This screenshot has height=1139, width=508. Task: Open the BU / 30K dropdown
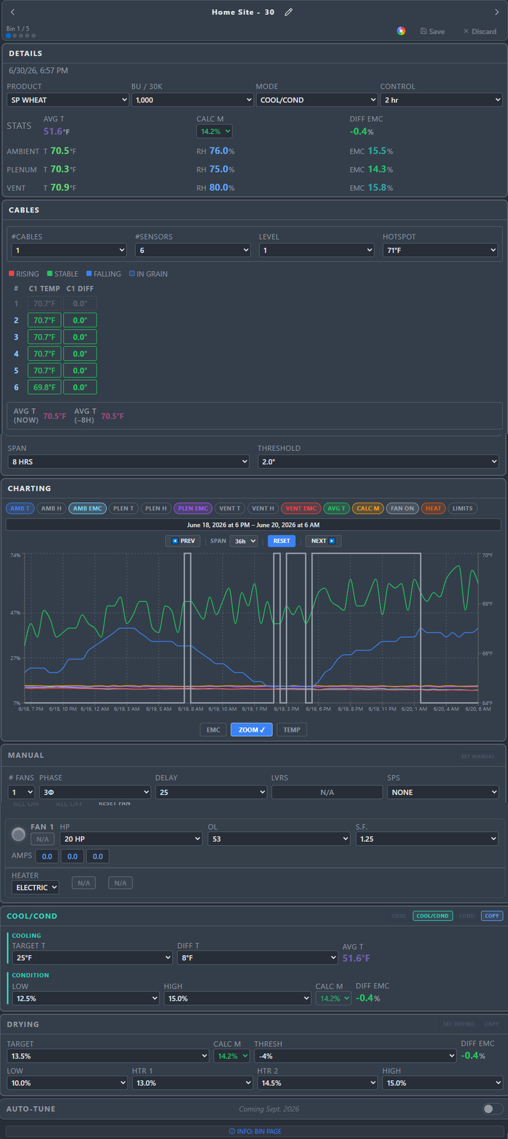(x=192, y=100)
